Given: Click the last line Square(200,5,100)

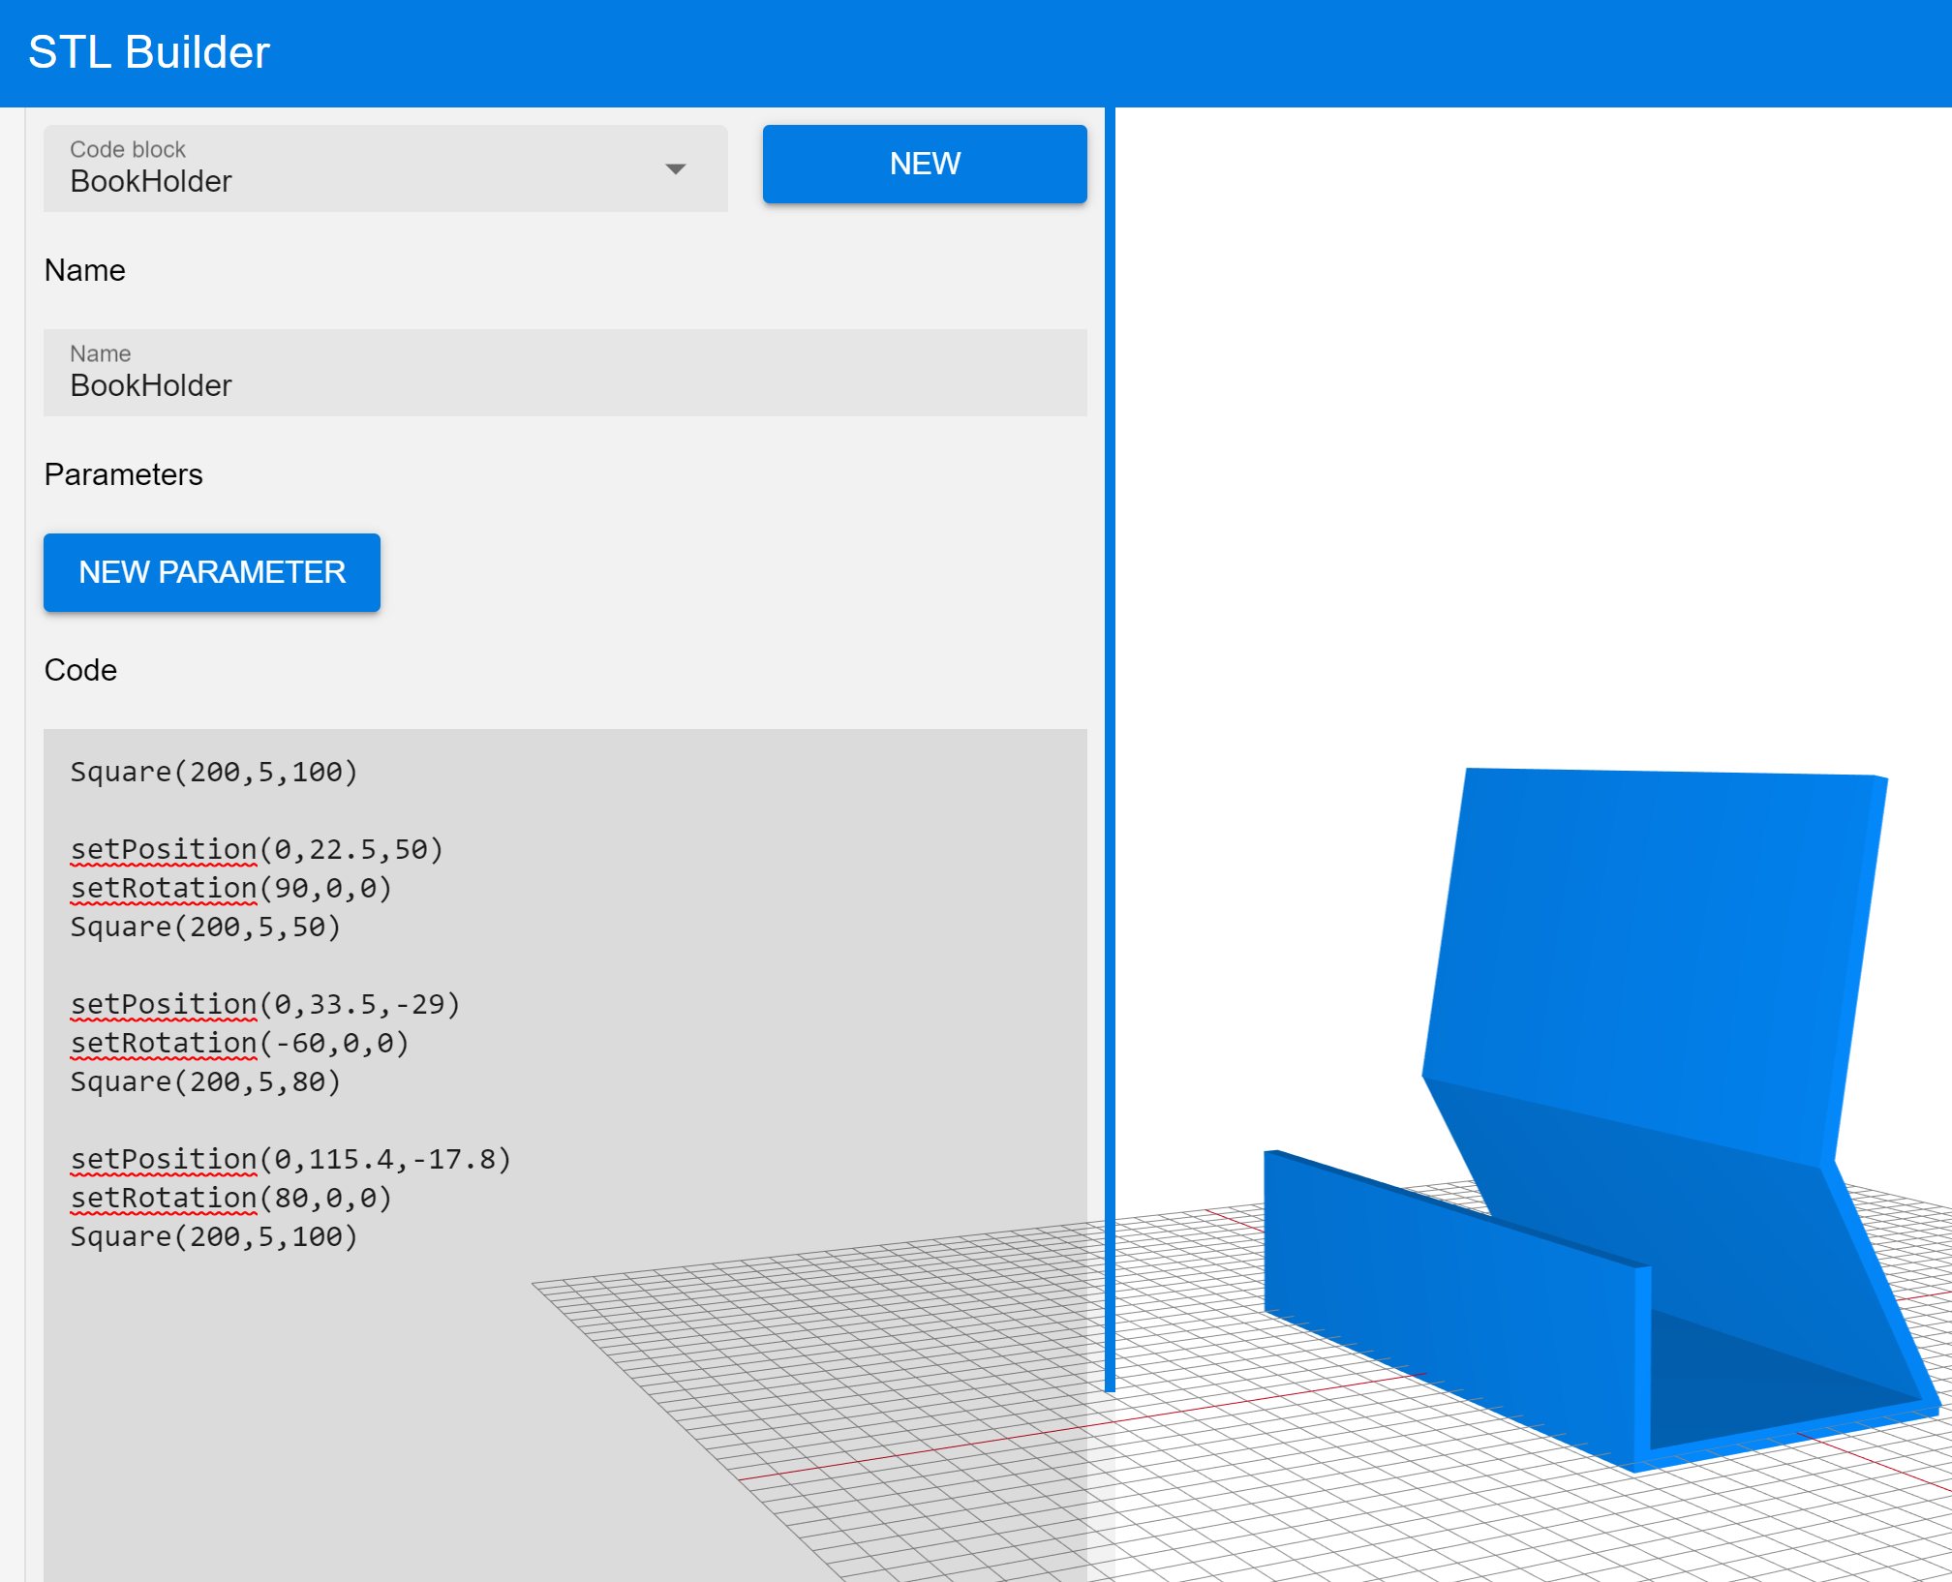Looking at the screenshot, I should 214,1236.
